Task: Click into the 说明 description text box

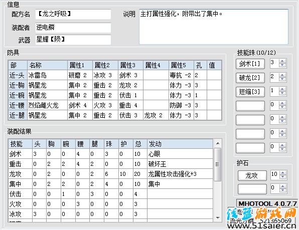Action: click(x=214, y=27)
